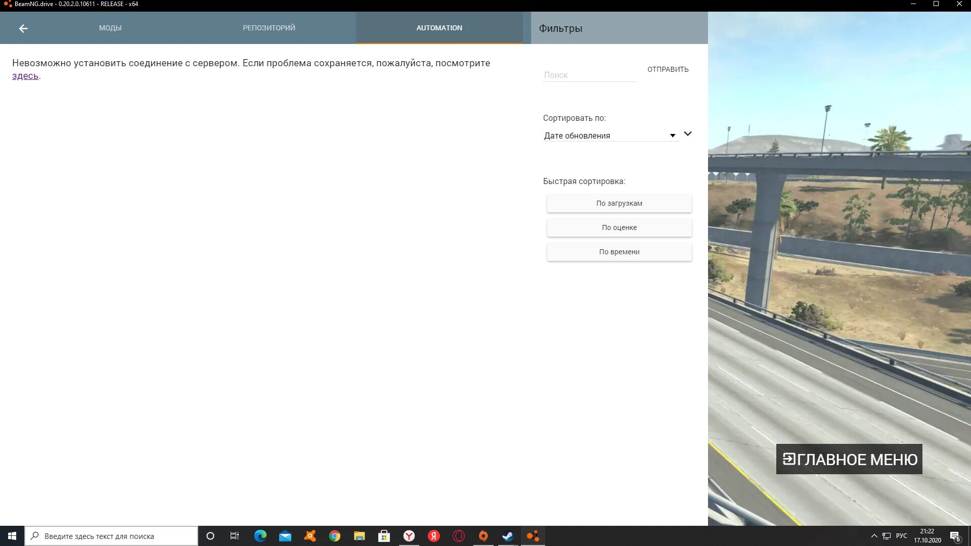Sort quickly 'По времени'
Screen dimensions: 971x546
point(619,252)
